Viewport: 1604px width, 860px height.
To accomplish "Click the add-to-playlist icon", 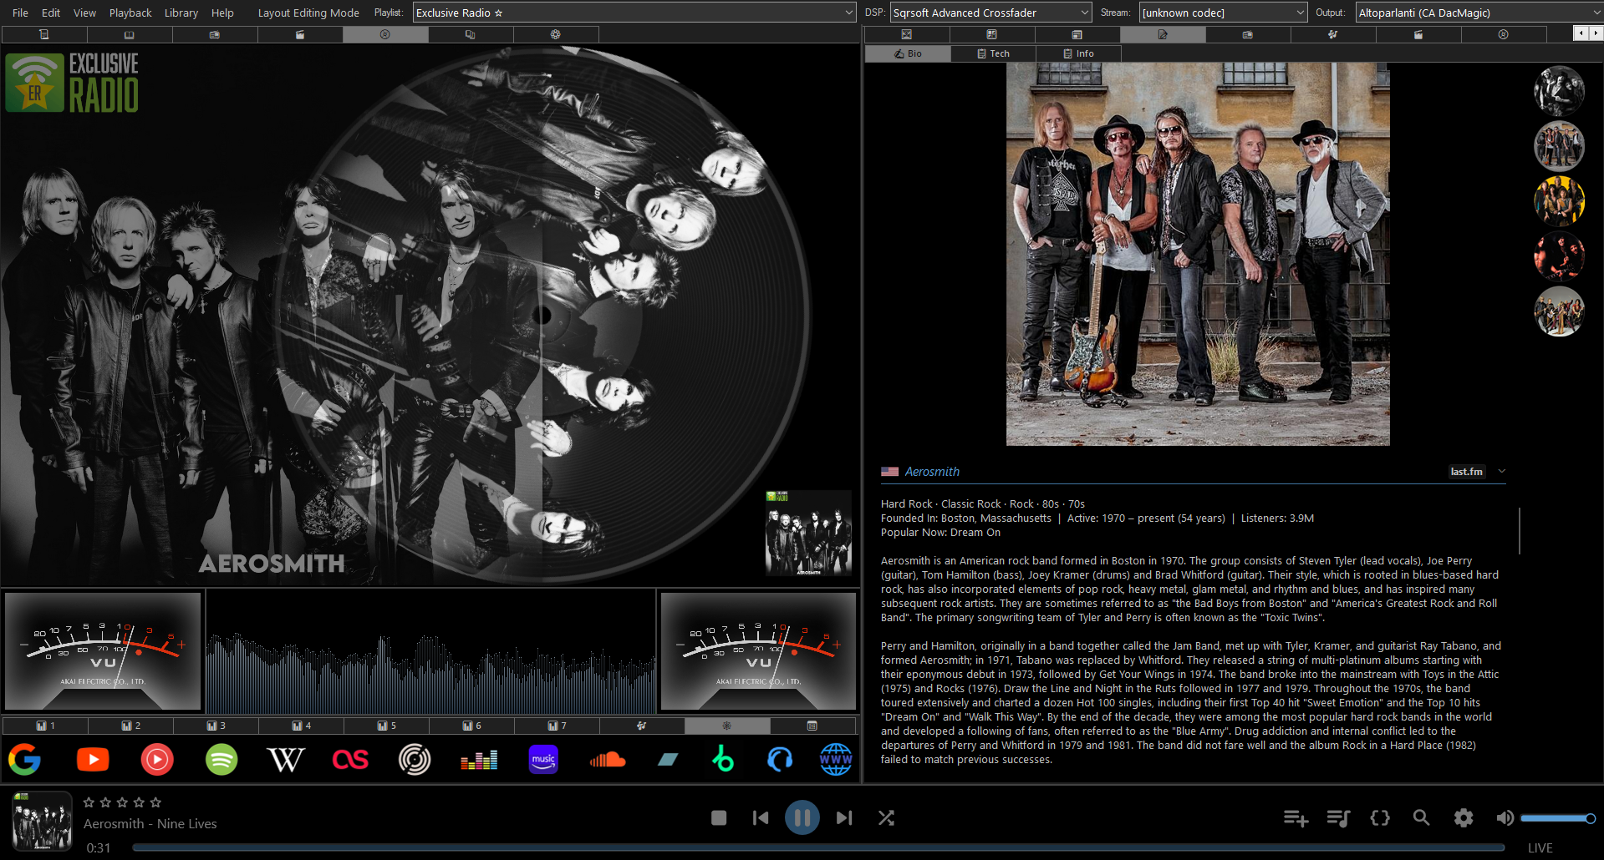I will point(1296,818).
